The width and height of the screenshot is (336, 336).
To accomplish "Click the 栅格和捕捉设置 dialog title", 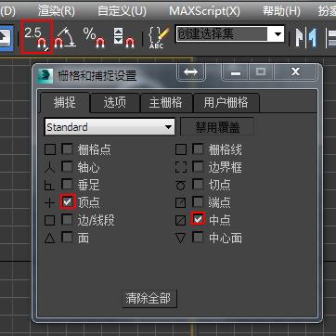I will (x=97, y=76).
